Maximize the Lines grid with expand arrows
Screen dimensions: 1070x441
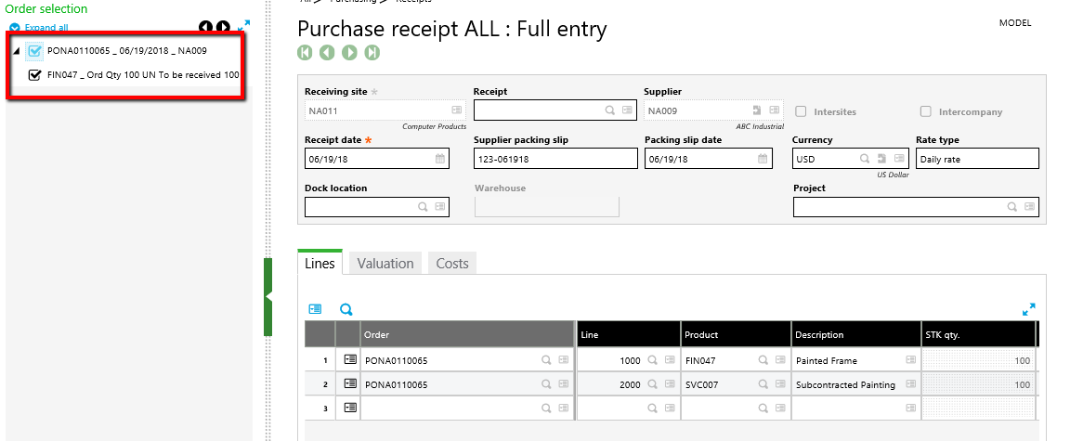(1028, 309)
